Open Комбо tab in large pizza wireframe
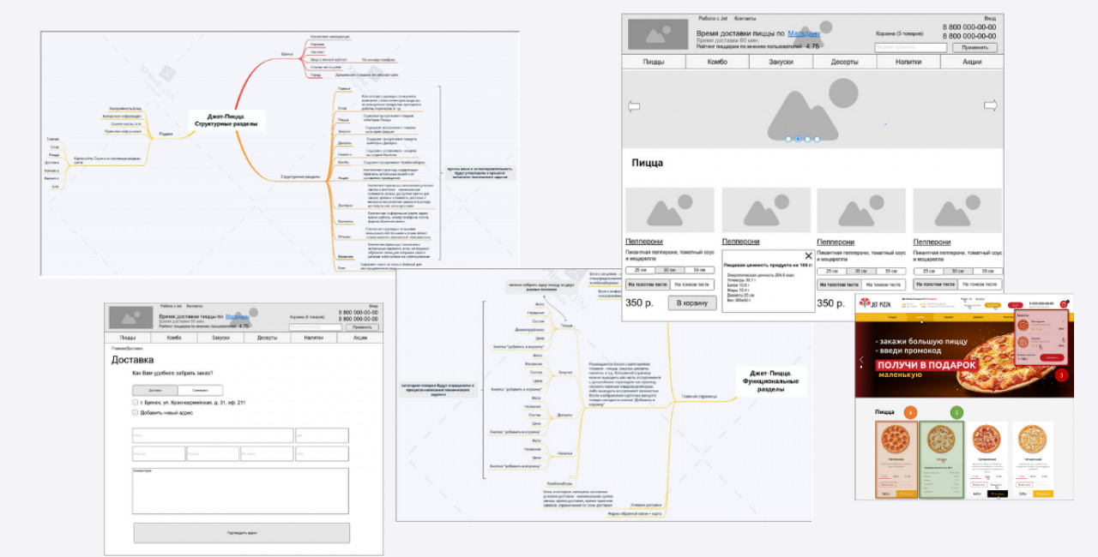The height and width of the screenshot is (557, 1098). 717,62
